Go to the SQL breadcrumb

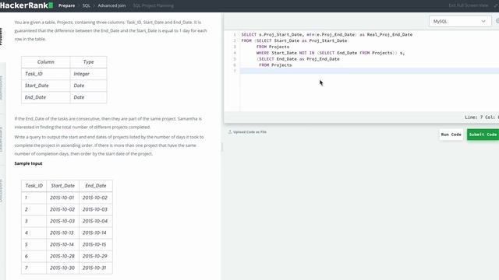click(x=87, y=5)
